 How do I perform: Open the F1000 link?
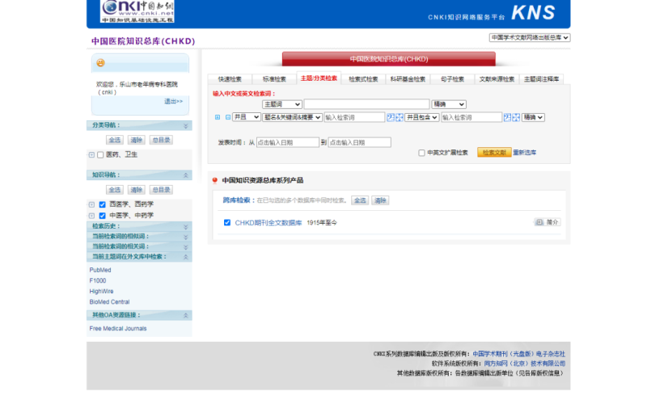(x=98, y=280)
